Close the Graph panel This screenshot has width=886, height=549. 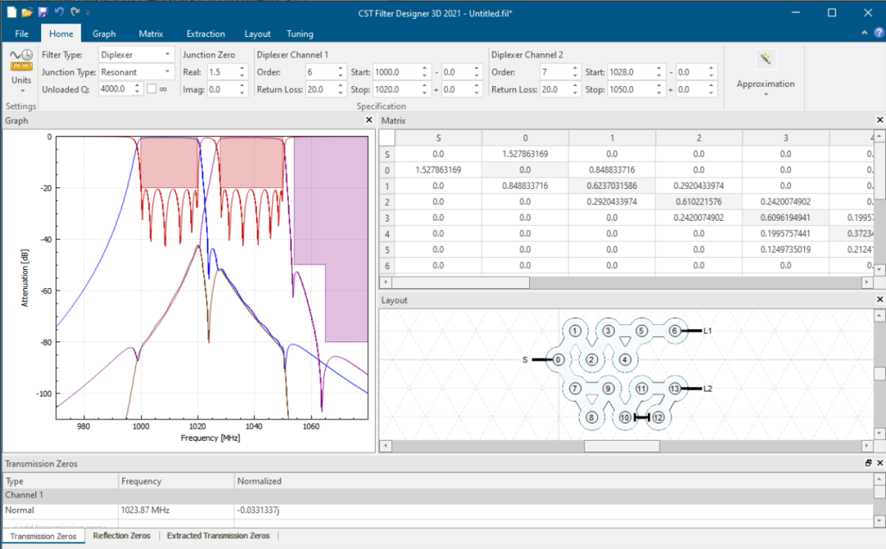coord(368,121)
